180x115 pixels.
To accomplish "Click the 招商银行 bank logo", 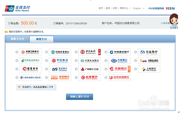I will (30, 69).
